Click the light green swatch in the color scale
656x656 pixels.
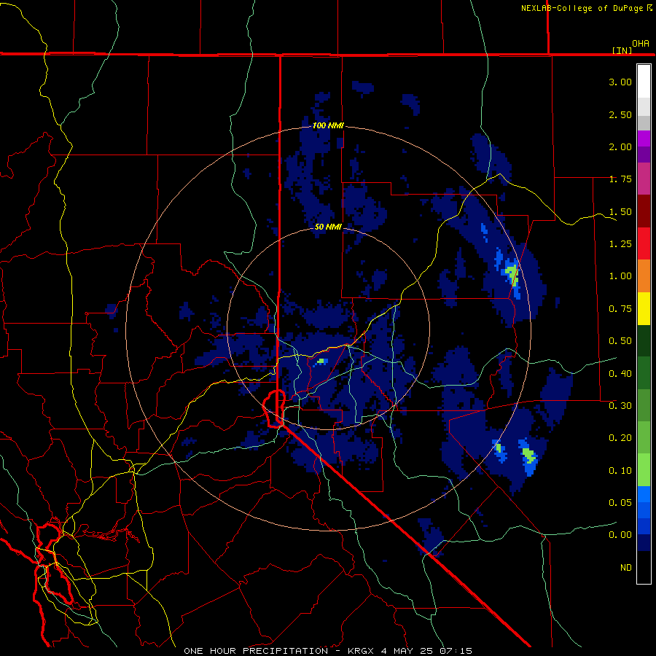[x=644, y=470]
